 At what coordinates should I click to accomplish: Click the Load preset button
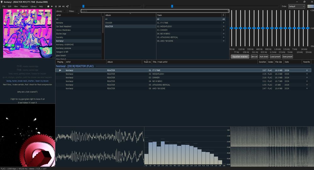point(275,57)
